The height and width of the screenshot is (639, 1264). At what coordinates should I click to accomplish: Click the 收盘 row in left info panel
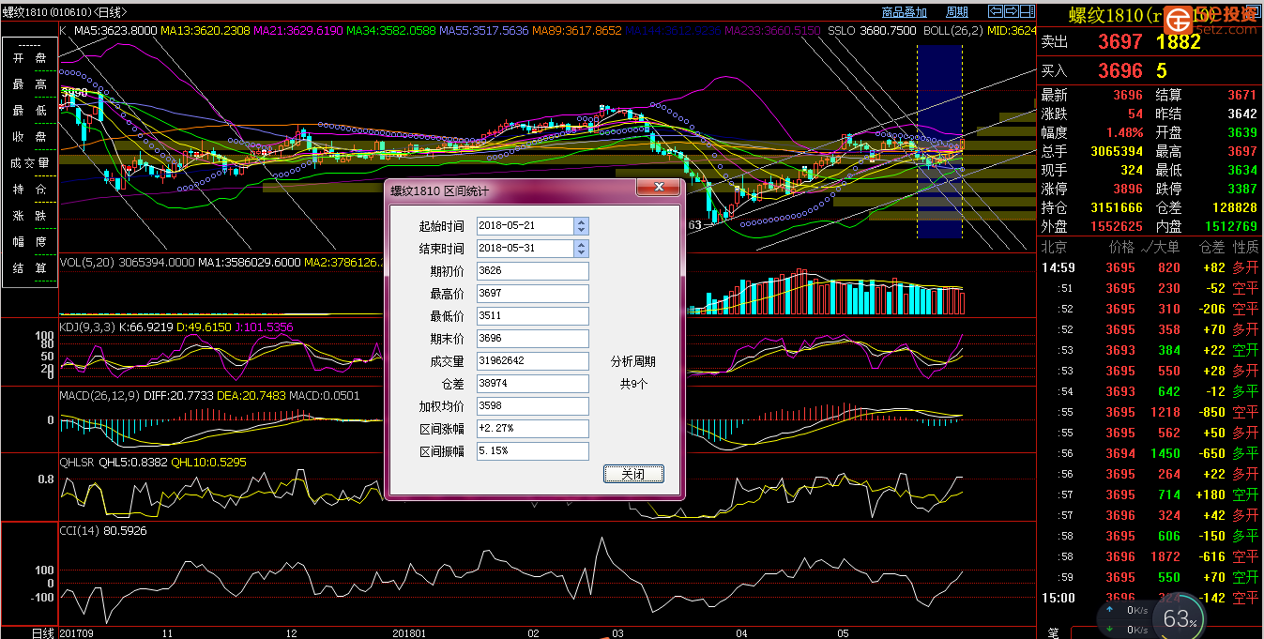pos(29,137)
